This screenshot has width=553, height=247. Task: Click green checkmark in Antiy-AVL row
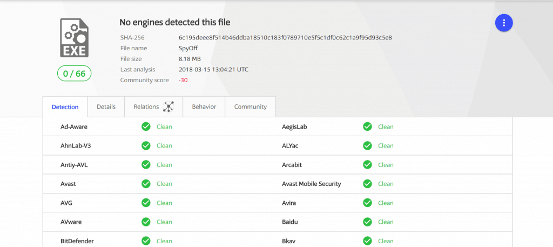click(x=146, y=165)
